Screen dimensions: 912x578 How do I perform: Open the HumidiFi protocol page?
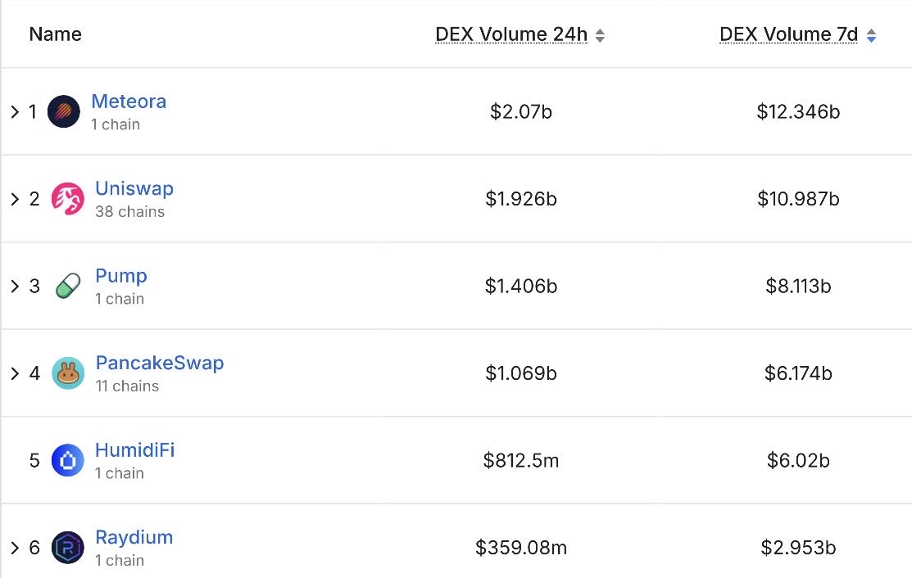(x=133, y=450)
